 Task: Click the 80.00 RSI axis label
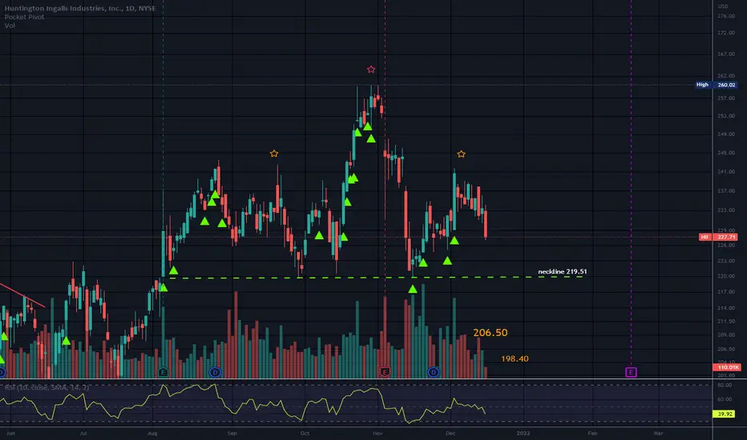tap(725, 386)
